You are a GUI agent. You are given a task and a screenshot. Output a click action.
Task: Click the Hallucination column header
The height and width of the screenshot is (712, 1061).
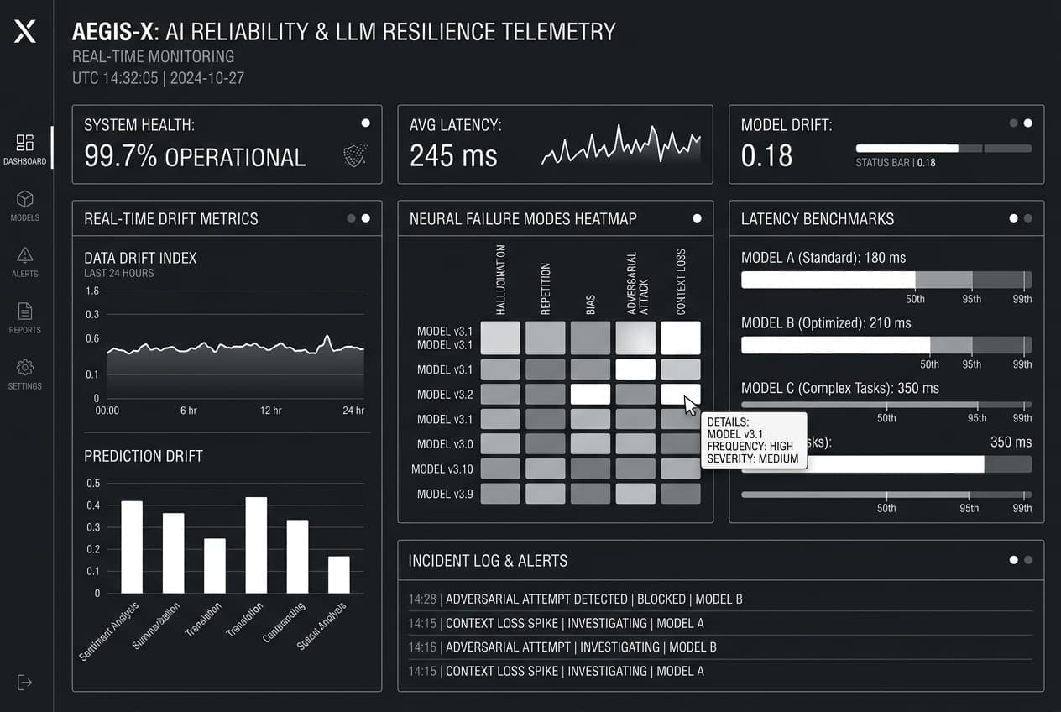point(501,280)
